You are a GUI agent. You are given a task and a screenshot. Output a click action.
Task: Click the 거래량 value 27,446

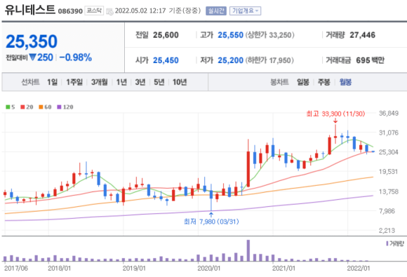362,35
